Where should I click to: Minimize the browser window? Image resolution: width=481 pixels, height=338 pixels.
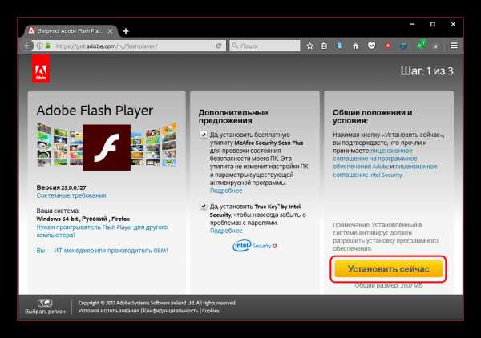(x=413, y=24)
